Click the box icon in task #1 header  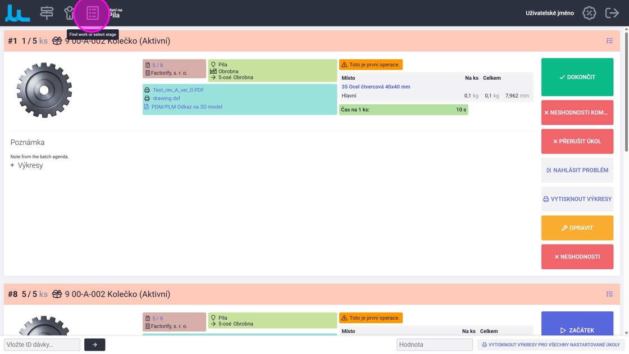coord(57,40)
